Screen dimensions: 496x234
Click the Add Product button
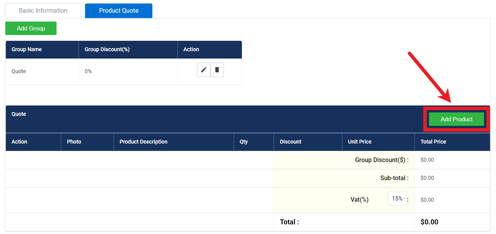456,119
